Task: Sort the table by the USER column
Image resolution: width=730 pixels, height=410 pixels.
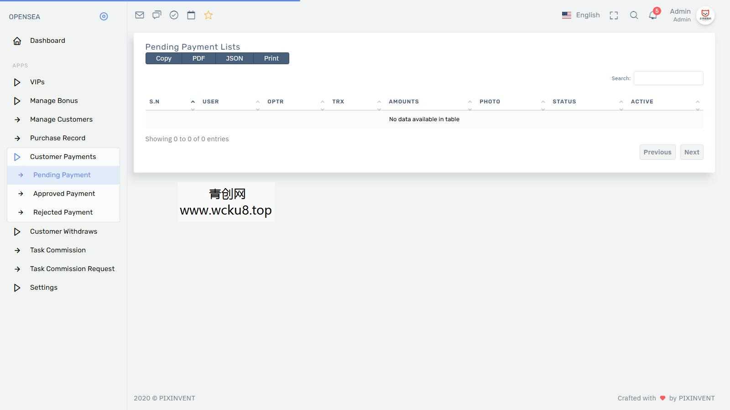Action: pyautogui.click(x=210, y=102)
